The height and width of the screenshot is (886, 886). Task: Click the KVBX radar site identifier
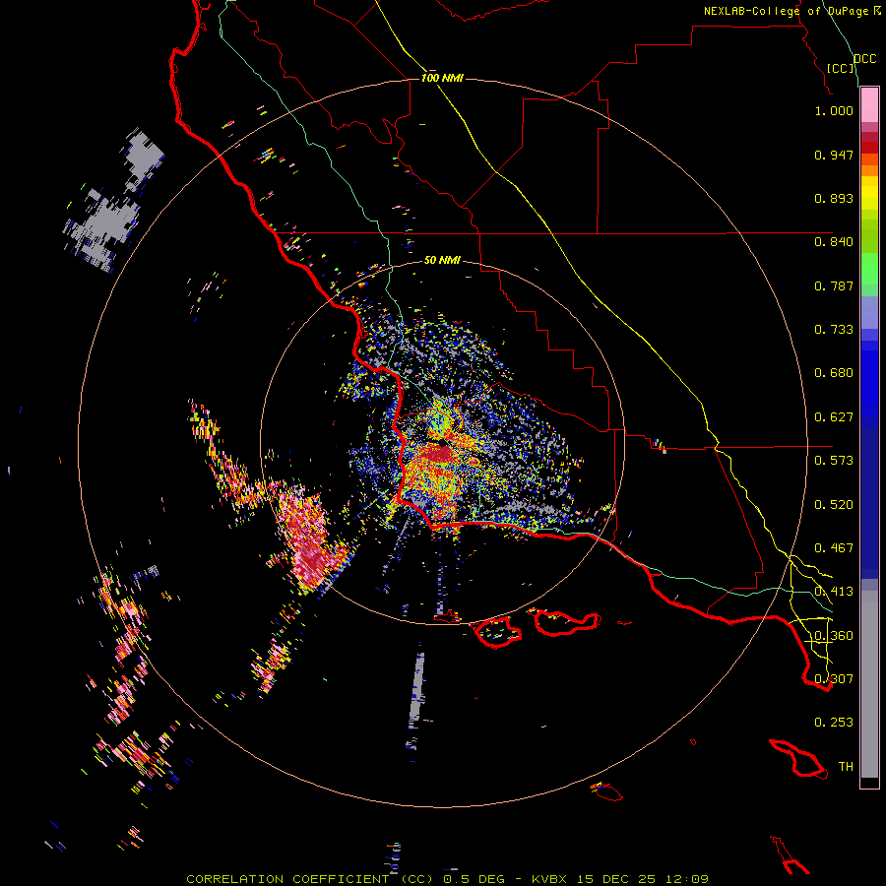click(x=548, y=879)
